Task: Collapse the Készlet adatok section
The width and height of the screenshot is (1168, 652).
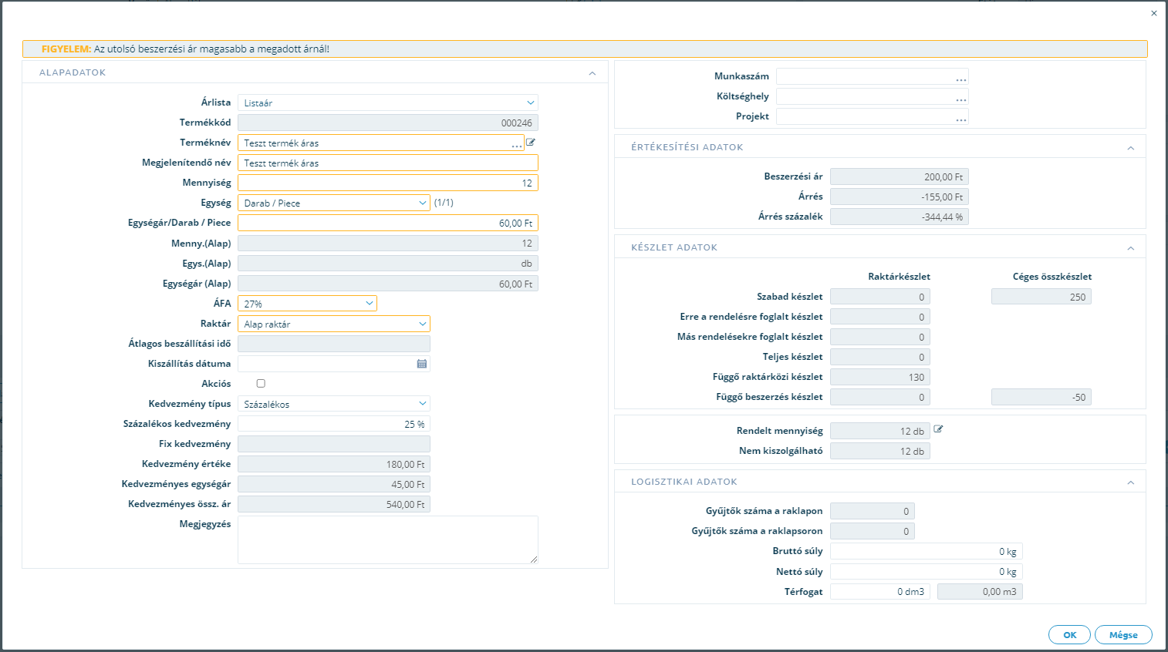Action: pyautogui.click(x=1131, y=248)
